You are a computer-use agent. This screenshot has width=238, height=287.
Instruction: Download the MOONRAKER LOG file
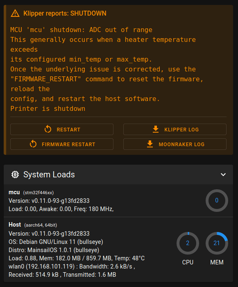coord(175,144)
